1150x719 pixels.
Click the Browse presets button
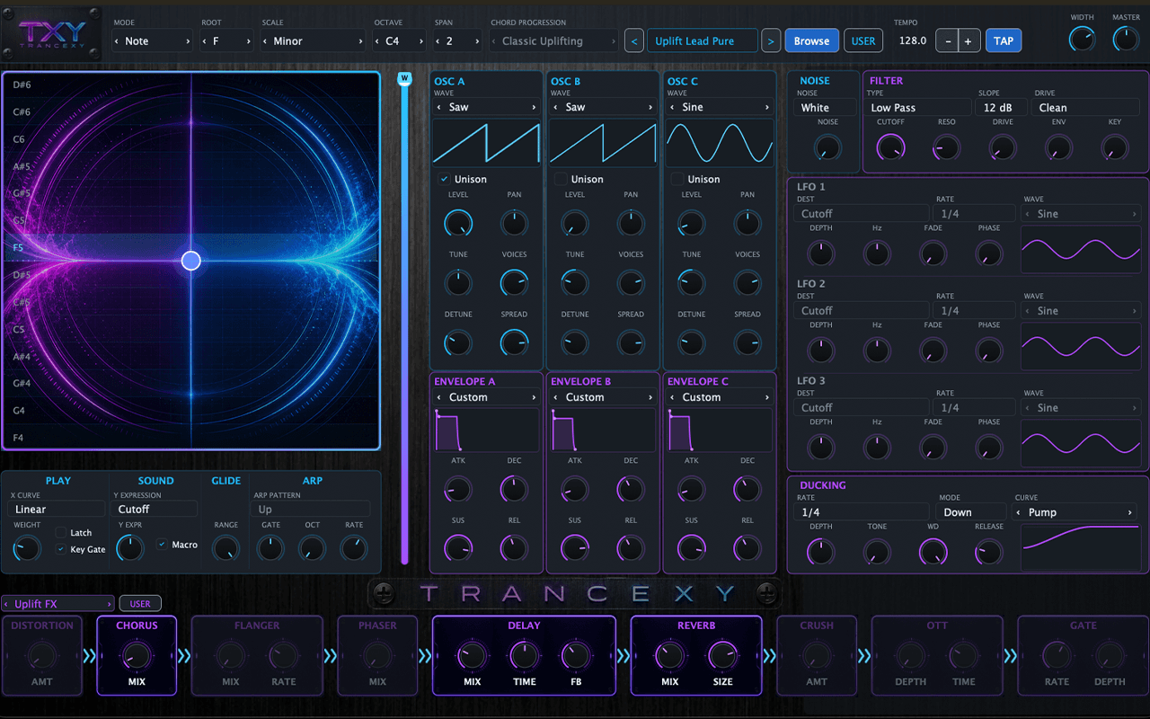coord(811,40)
